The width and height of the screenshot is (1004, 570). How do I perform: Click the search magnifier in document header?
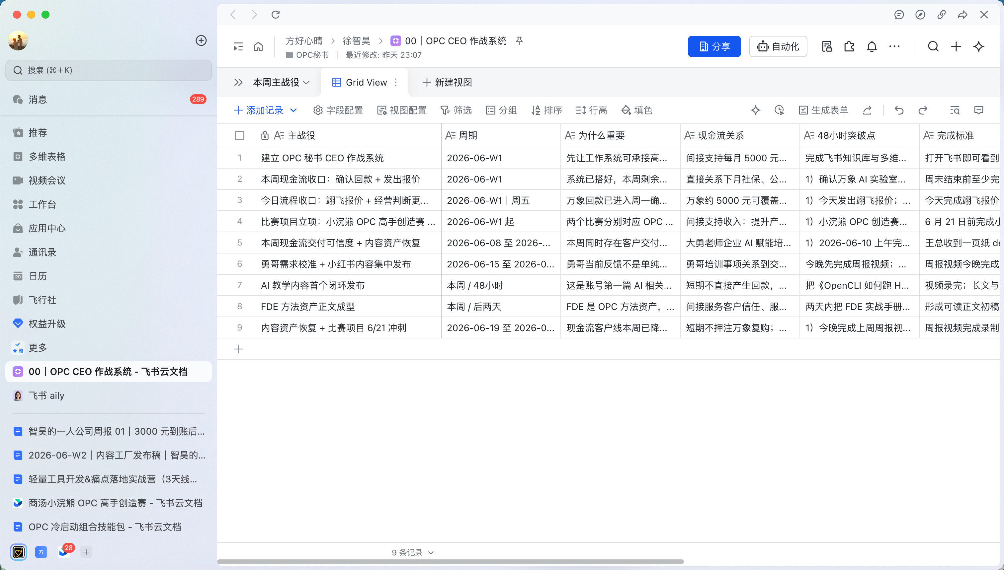tap(933, 46)
